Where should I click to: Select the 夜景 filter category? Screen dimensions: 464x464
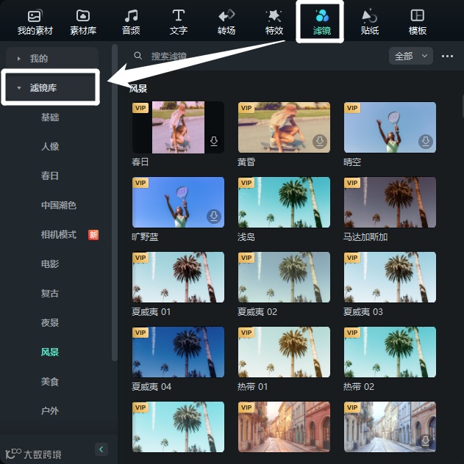click(x=50, y=322)
